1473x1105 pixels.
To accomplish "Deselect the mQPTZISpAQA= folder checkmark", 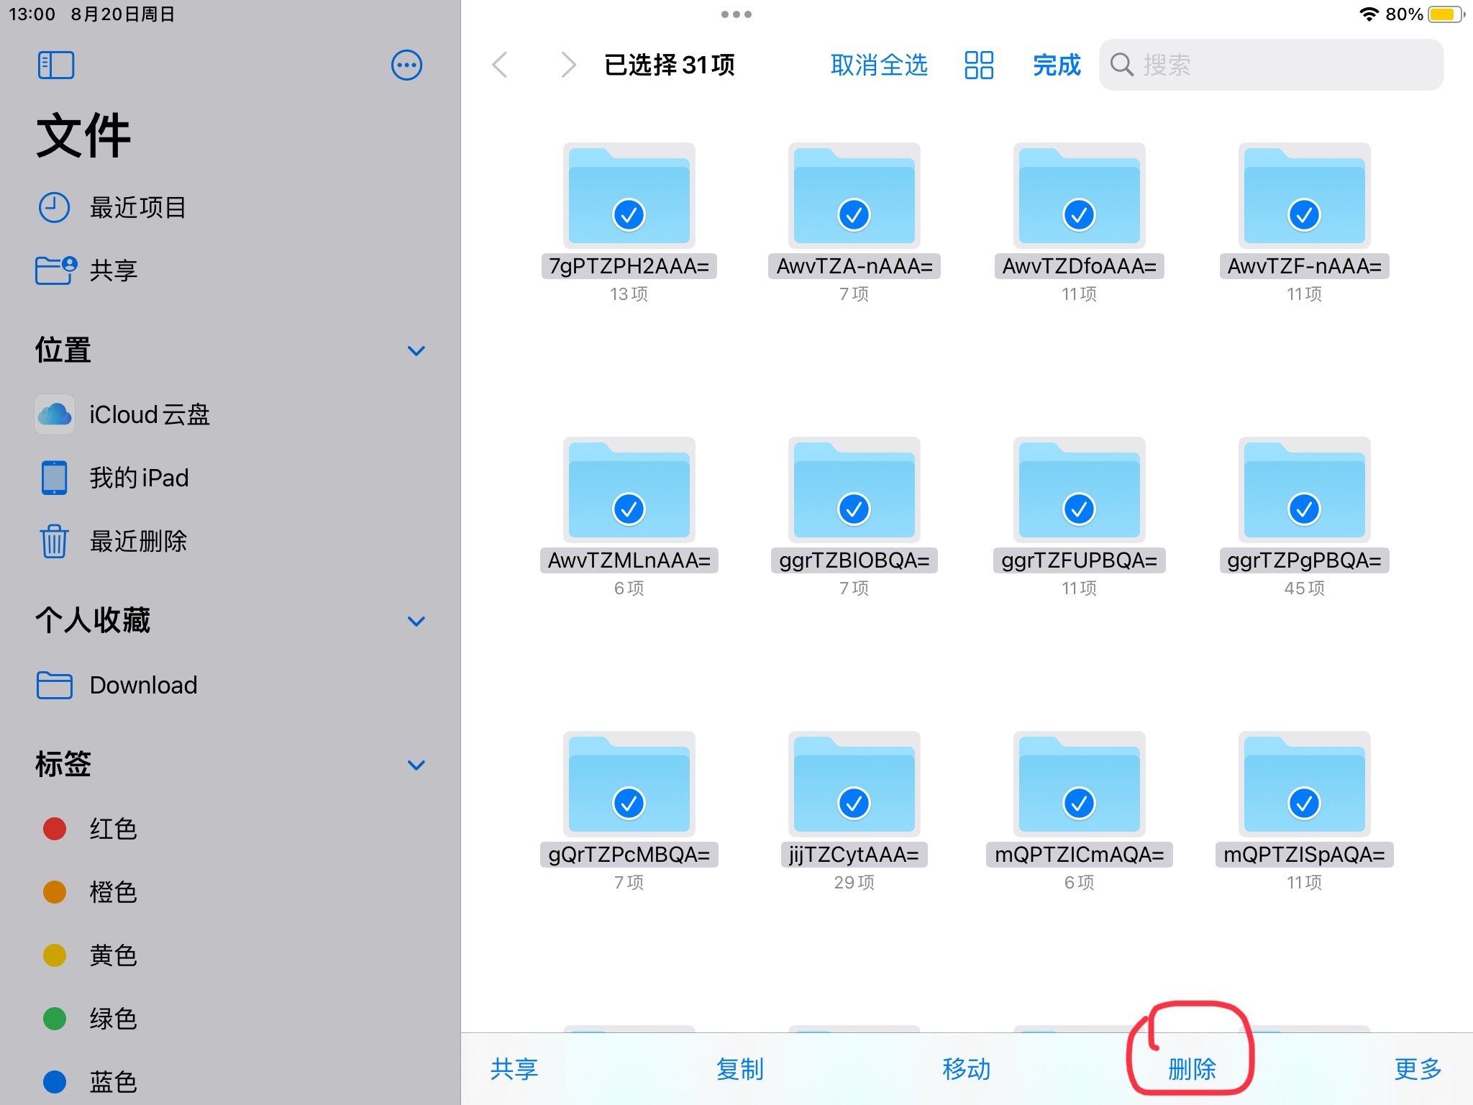I will pyautogui.click(x=1305, y=803).
